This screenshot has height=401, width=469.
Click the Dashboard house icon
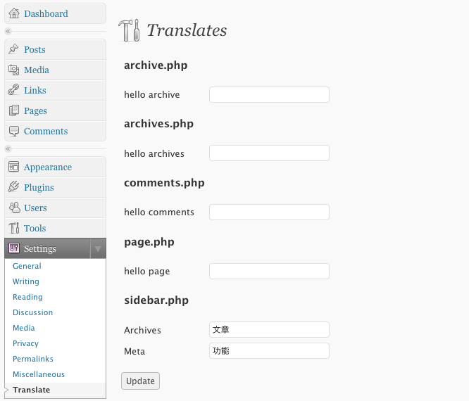[14, 13]
